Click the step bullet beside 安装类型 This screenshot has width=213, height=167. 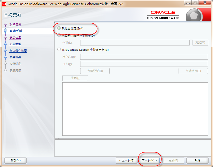[x=6, y=44]
